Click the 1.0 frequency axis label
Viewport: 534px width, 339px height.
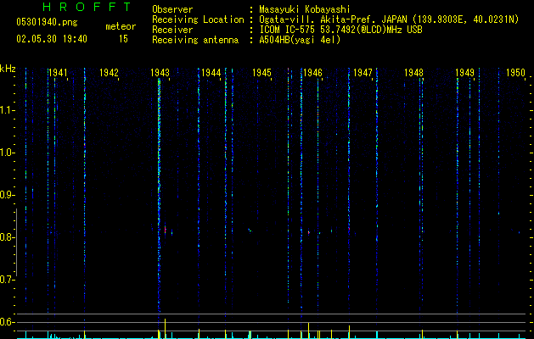point(8,153)
